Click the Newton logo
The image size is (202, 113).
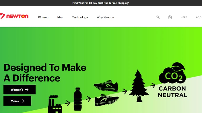pos(14,16)
